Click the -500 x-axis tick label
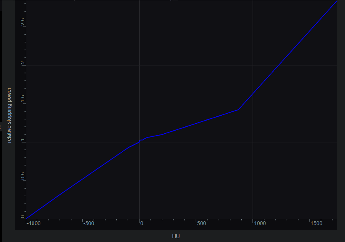The image size is (345, 242). pos(88,223)
